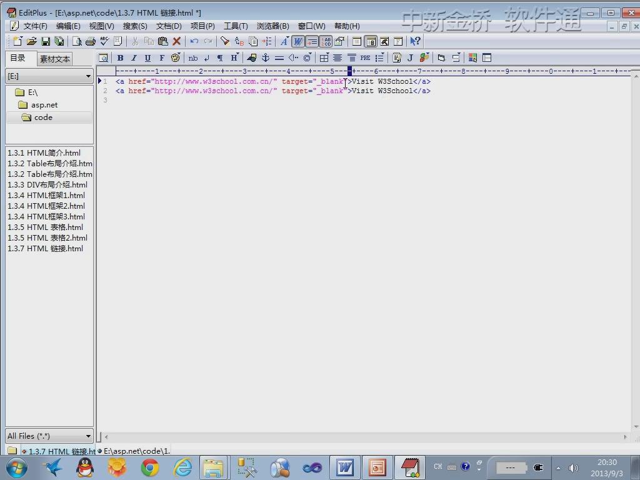The height and width of the screenshot is (480, 640).
Task: Save all open files
Action: tap(59, 41)
